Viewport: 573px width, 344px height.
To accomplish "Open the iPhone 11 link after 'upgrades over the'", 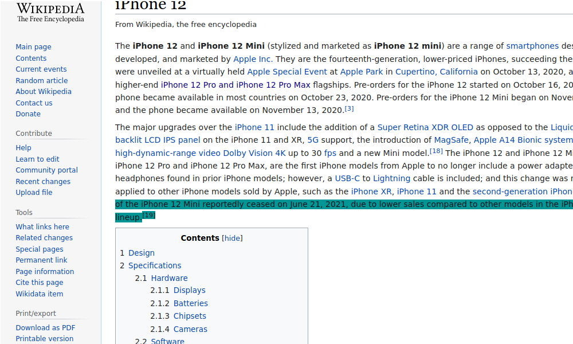I will [x=254, y=127].
